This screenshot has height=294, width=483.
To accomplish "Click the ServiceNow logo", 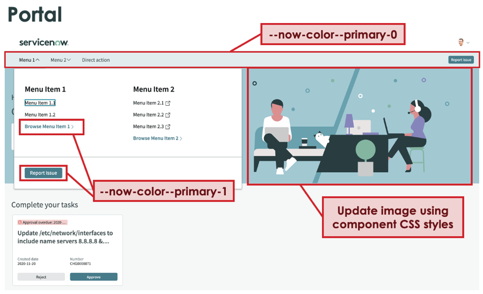I will 44,42.
